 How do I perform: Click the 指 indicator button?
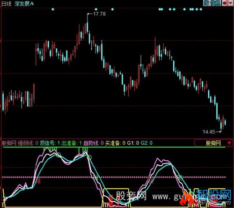206,3
